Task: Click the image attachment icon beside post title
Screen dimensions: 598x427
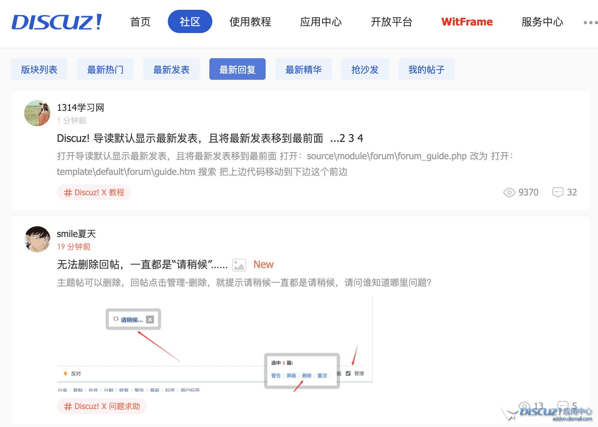Action: 239,265
